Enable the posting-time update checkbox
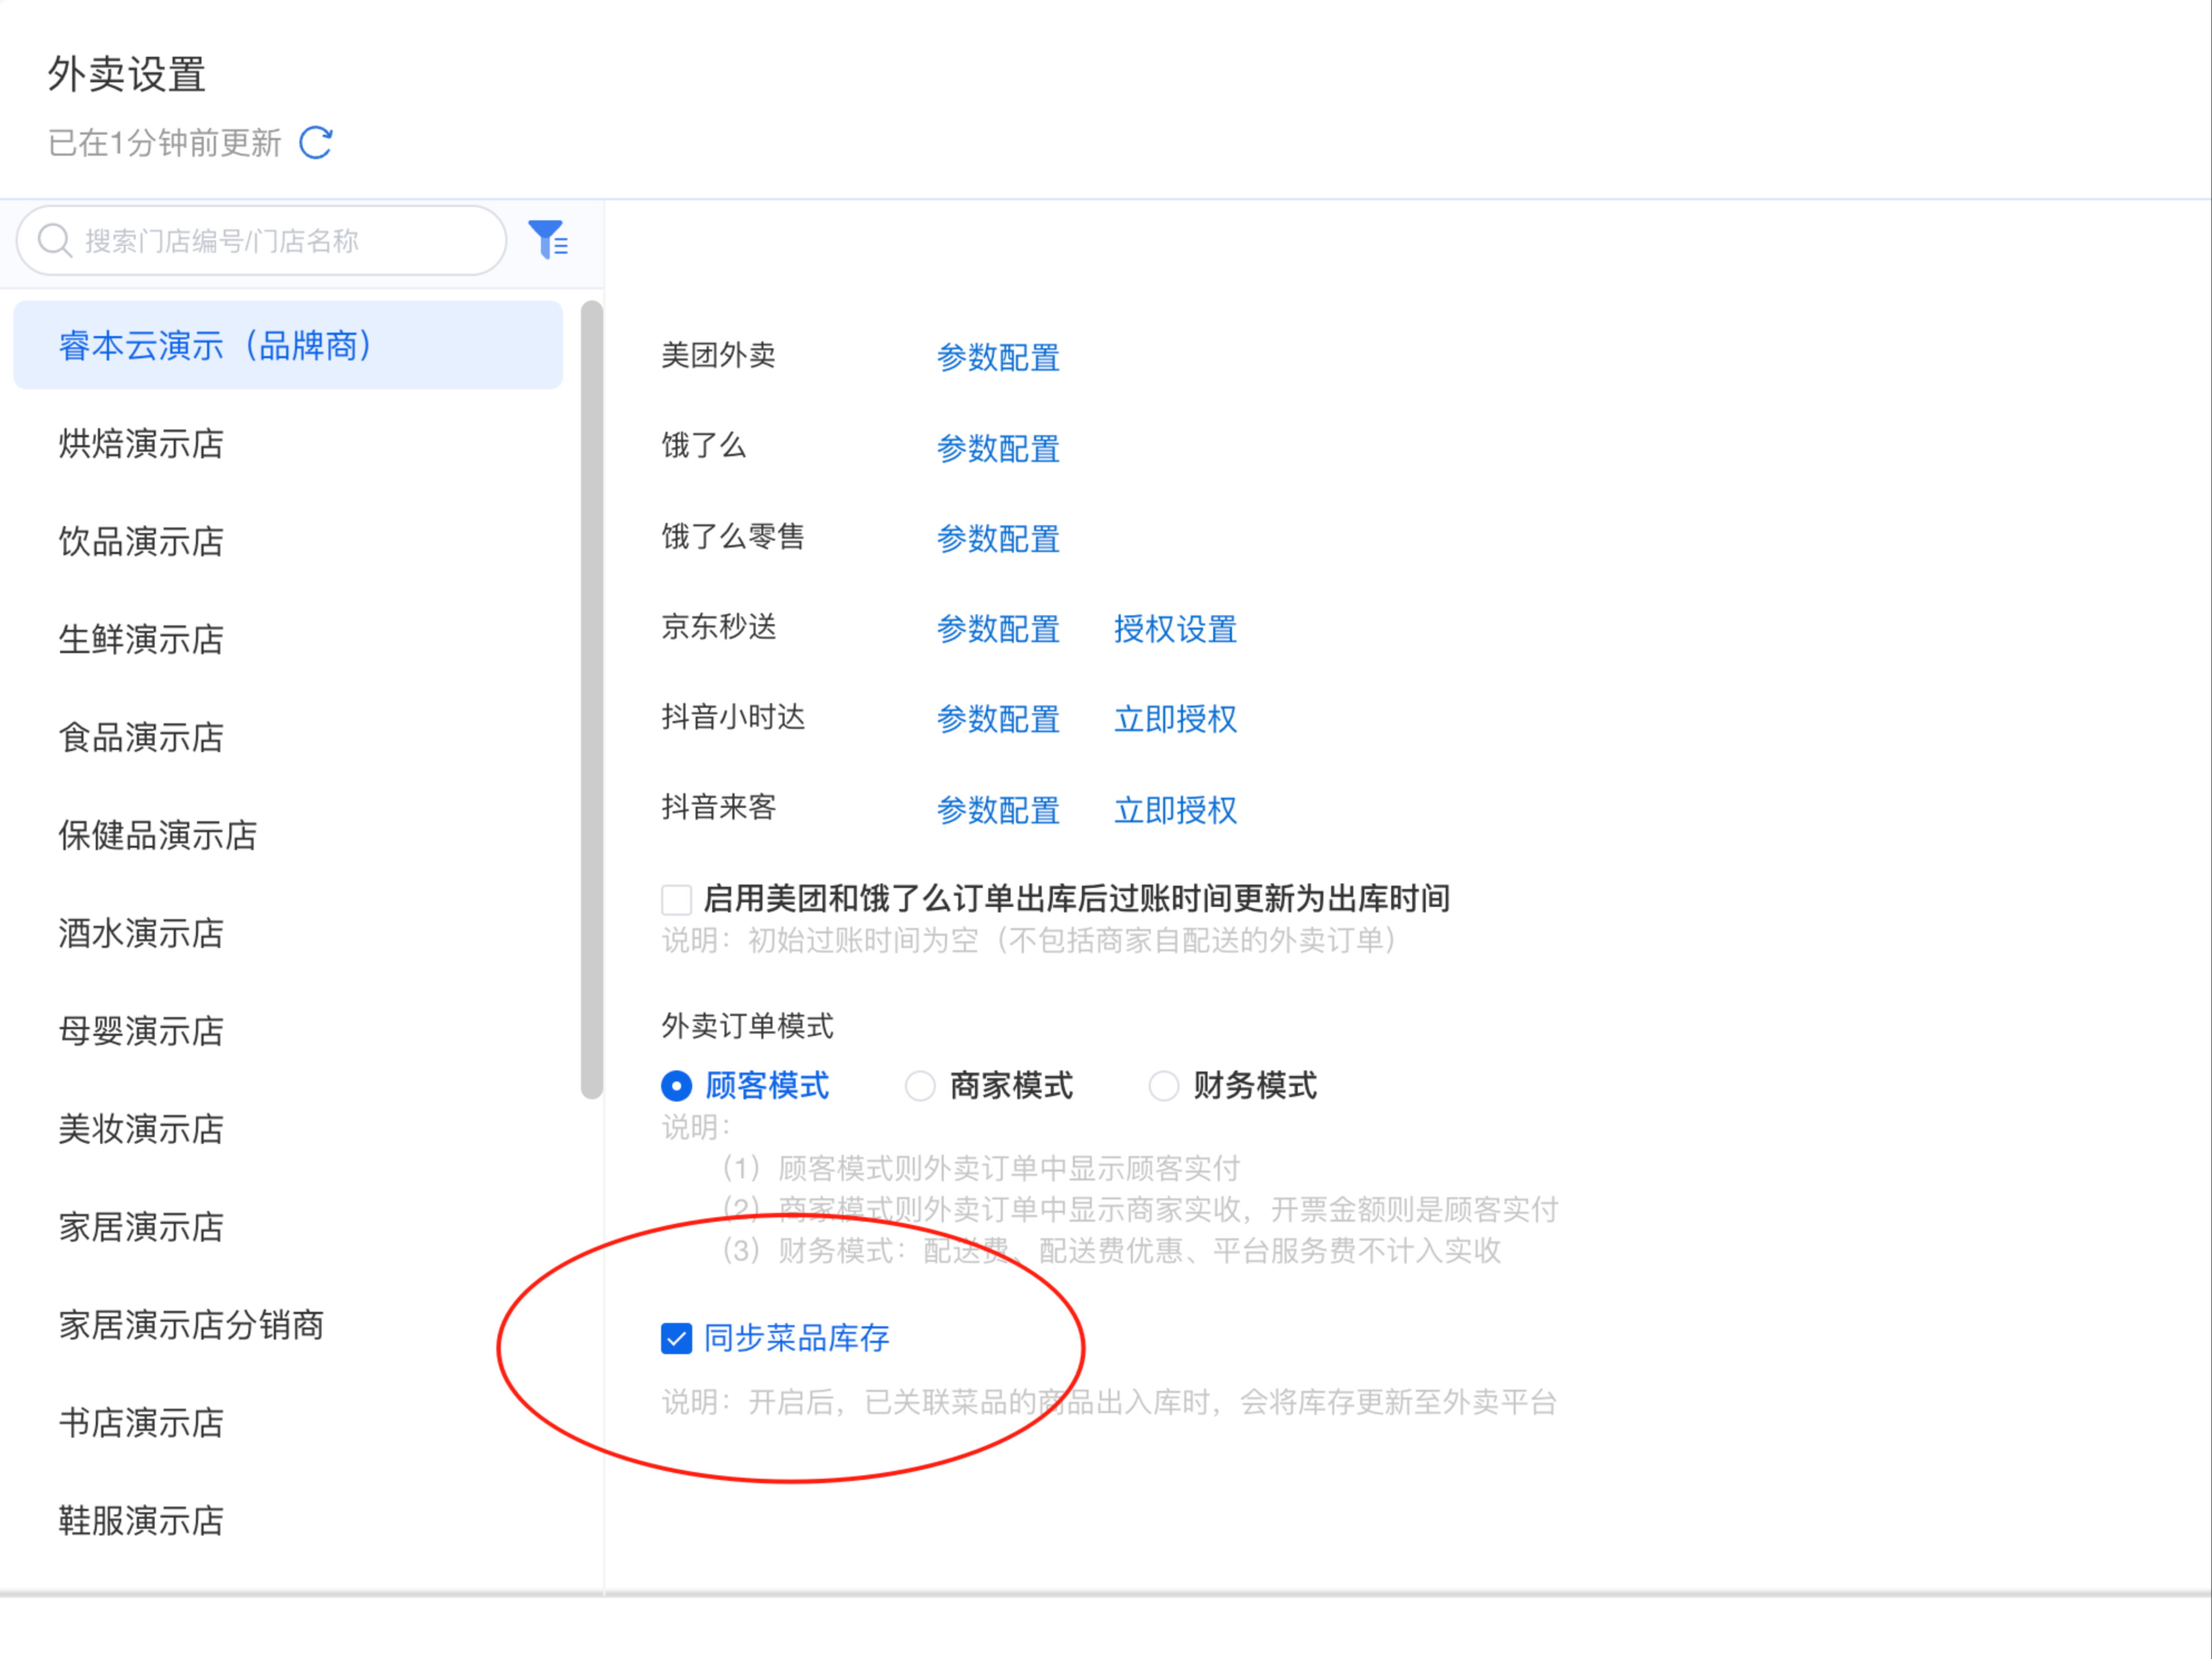The width and height of the screenshot is (2212, 1659). [x=676, y=899]
